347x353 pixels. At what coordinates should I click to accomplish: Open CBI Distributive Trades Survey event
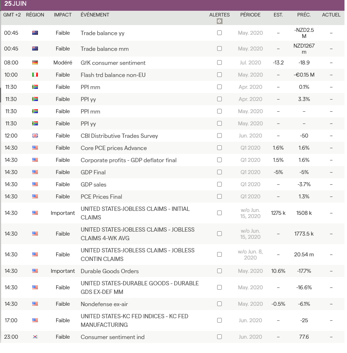click(x=119, y=136)
